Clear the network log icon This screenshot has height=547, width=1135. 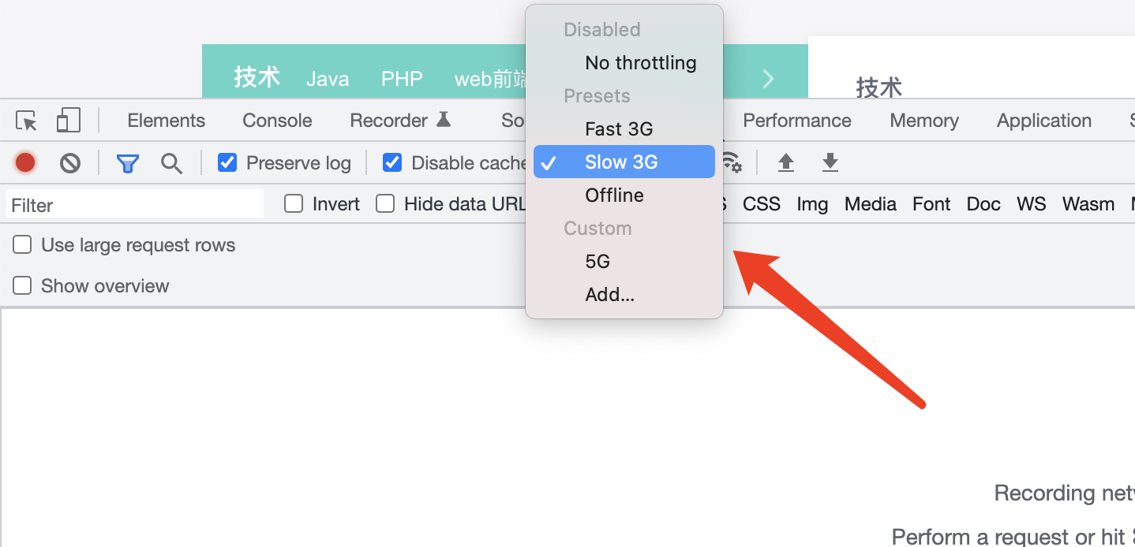(70, 163)
